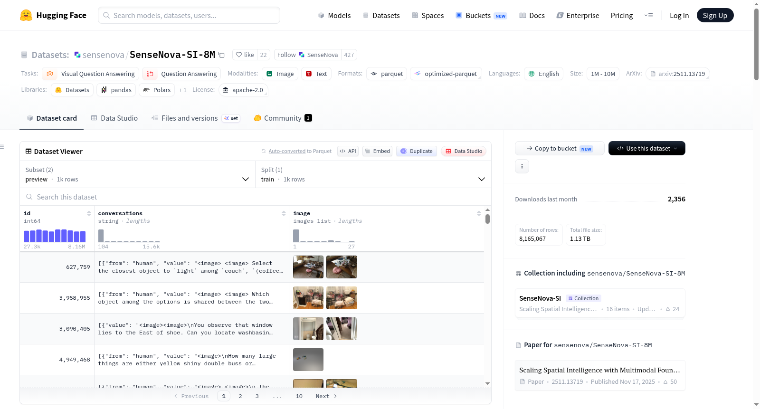This screenshot has height=409, width=760.
Task: Sort the image column
Action: (479, 213)
